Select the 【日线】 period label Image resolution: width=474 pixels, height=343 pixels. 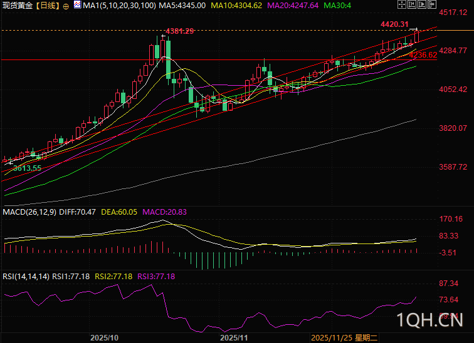coord(48,6)
